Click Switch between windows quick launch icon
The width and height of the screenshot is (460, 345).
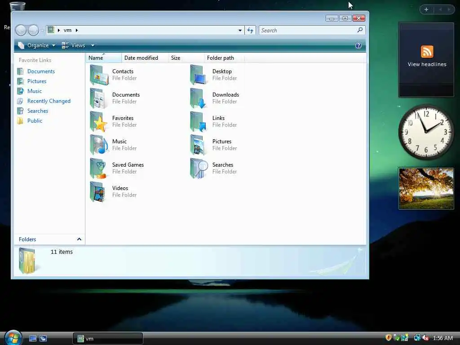(x=43, y=339)
